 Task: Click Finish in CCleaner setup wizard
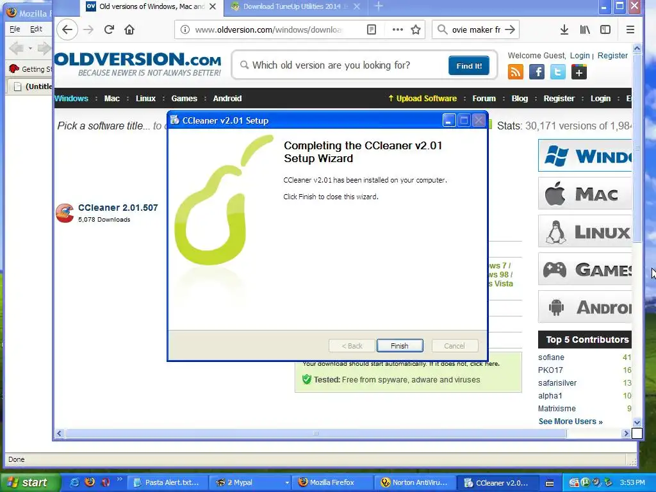pos(400,346)
